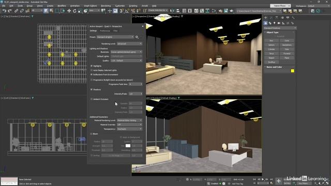
Task: Click the white Bloom tint swatch
Action: [128, 146]
